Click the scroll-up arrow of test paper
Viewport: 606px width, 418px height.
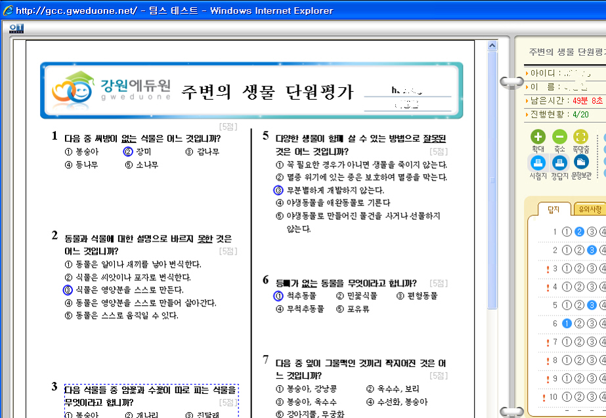click(492, 45)
